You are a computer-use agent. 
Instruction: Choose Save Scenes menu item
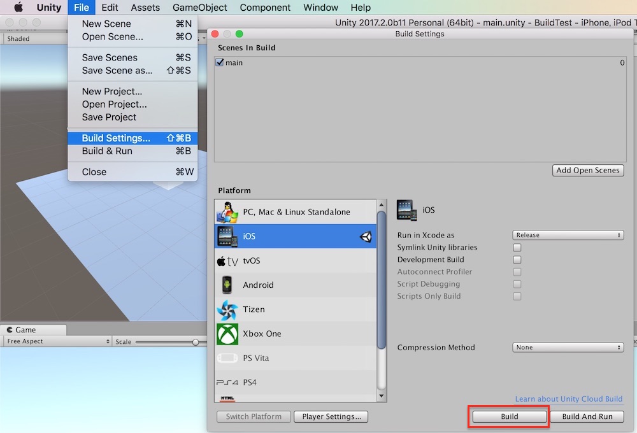132,58
